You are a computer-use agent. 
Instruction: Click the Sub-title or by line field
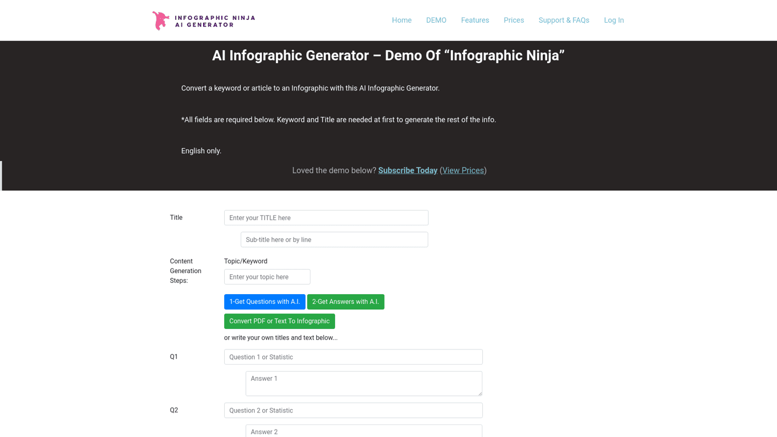[334, 240]
